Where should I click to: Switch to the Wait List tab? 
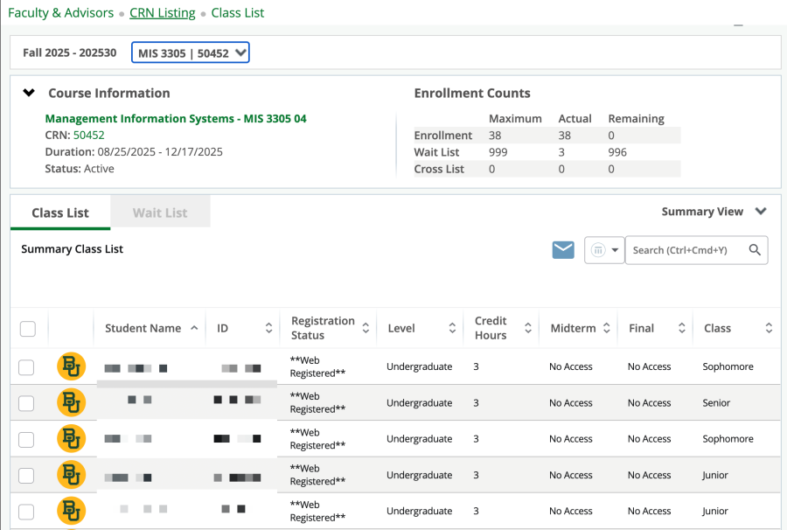click(x=160, y=213)
